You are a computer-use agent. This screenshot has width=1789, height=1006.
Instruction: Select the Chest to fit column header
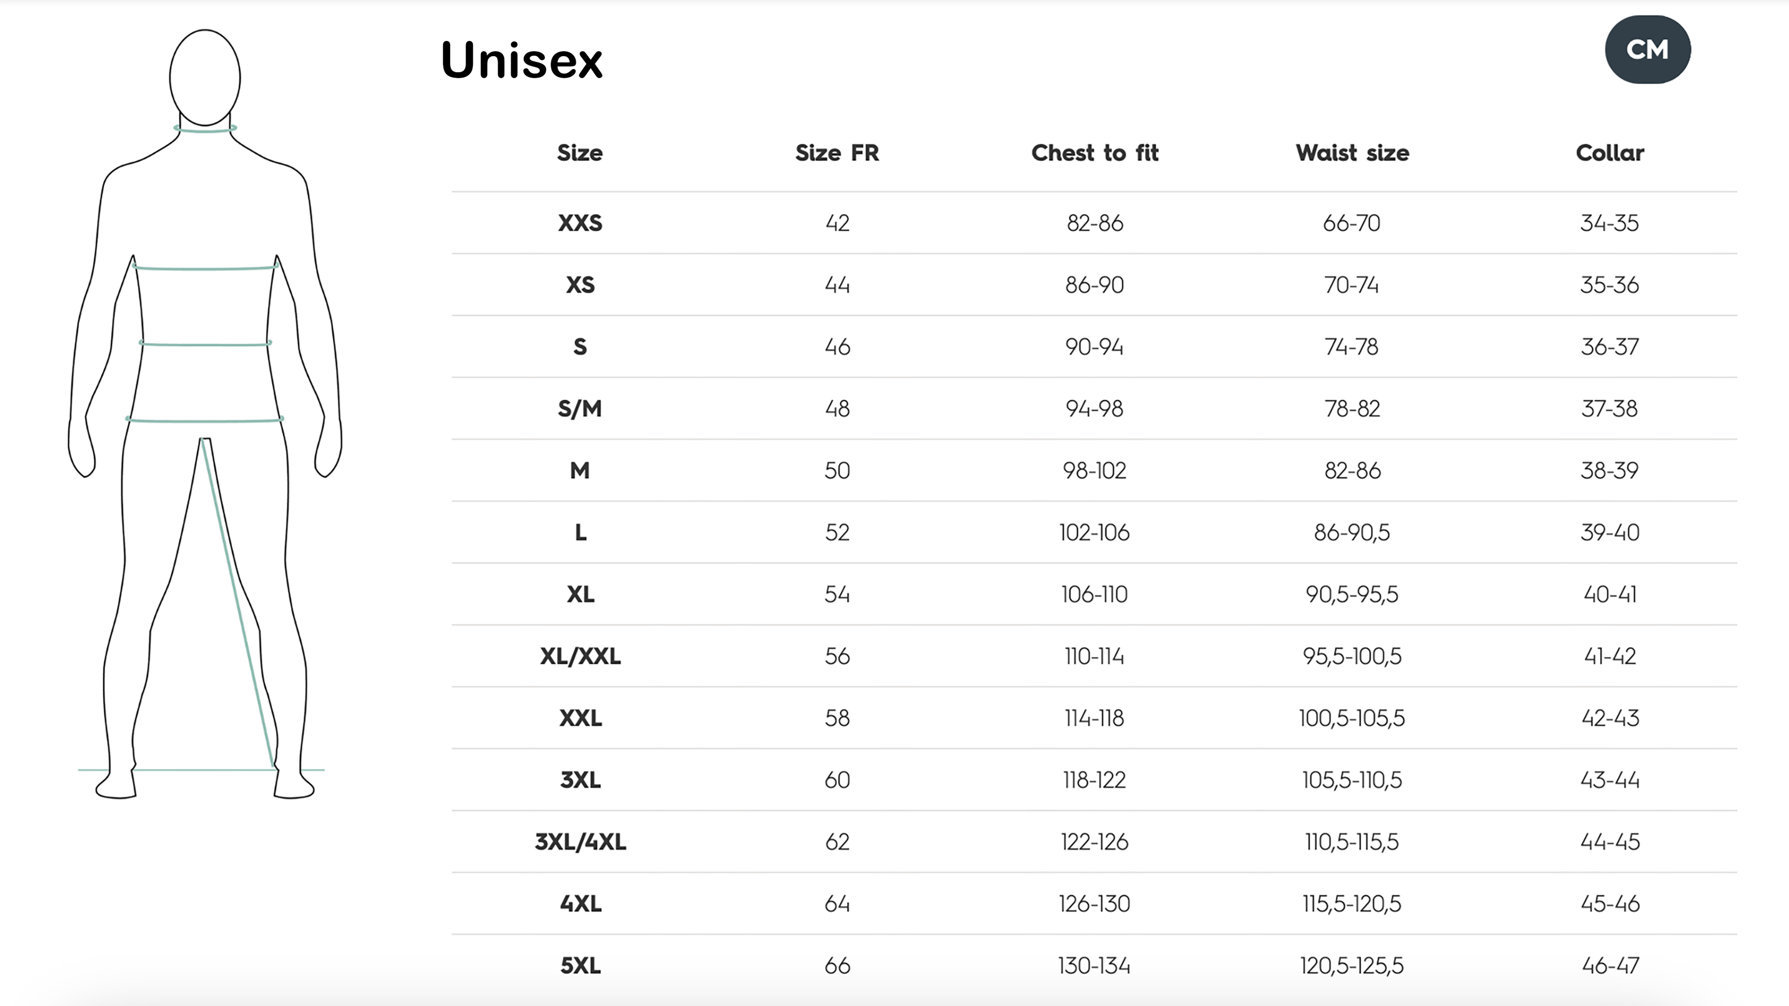click(x=1094, y=153)
